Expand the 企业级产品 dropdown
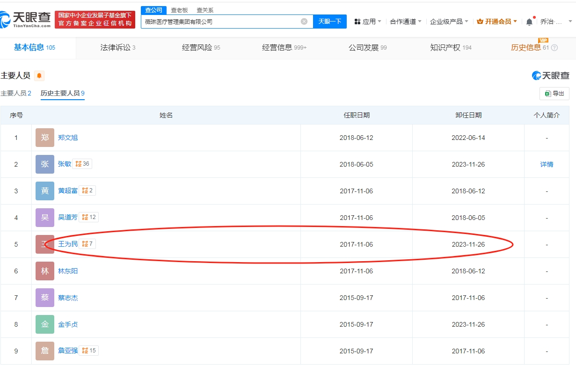The width and height of the screenshot is (576, 366). pos(449,22)
